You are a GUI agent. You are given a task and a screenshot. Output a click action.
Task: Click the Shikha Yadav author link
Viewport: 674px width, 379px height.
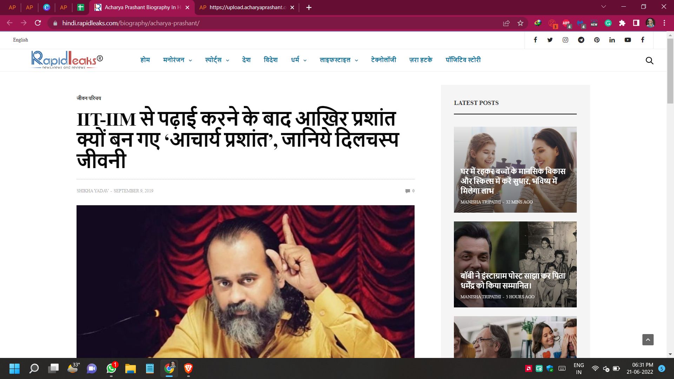tap(93, 191)
